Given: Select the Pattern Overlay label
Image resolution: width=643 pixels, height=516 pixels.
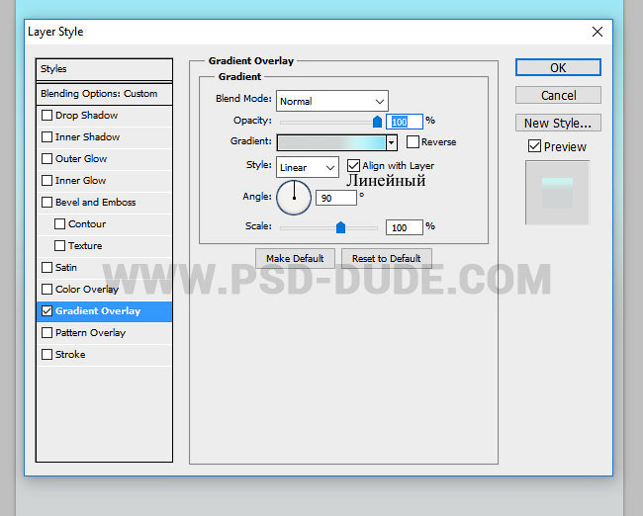Looking at the screenshot, I should tap(91, 332).
